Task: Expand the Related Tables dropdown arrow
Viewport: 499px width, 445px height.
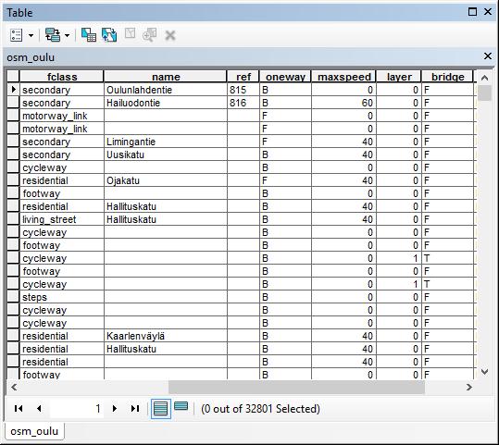Action: (68, 35)
